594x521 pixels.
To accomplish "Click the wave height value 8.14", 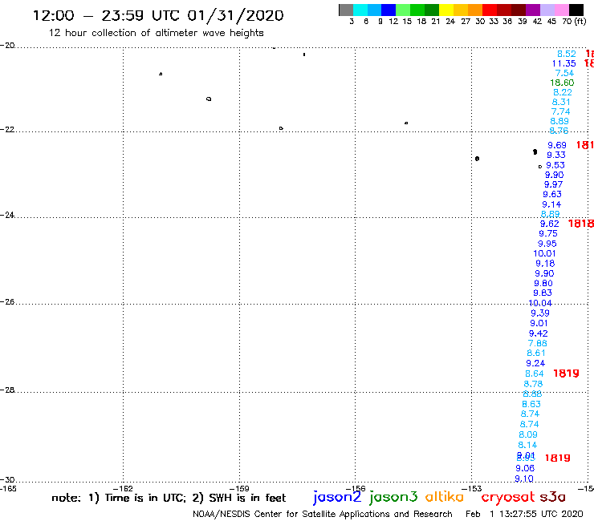I will coord(527,446).
